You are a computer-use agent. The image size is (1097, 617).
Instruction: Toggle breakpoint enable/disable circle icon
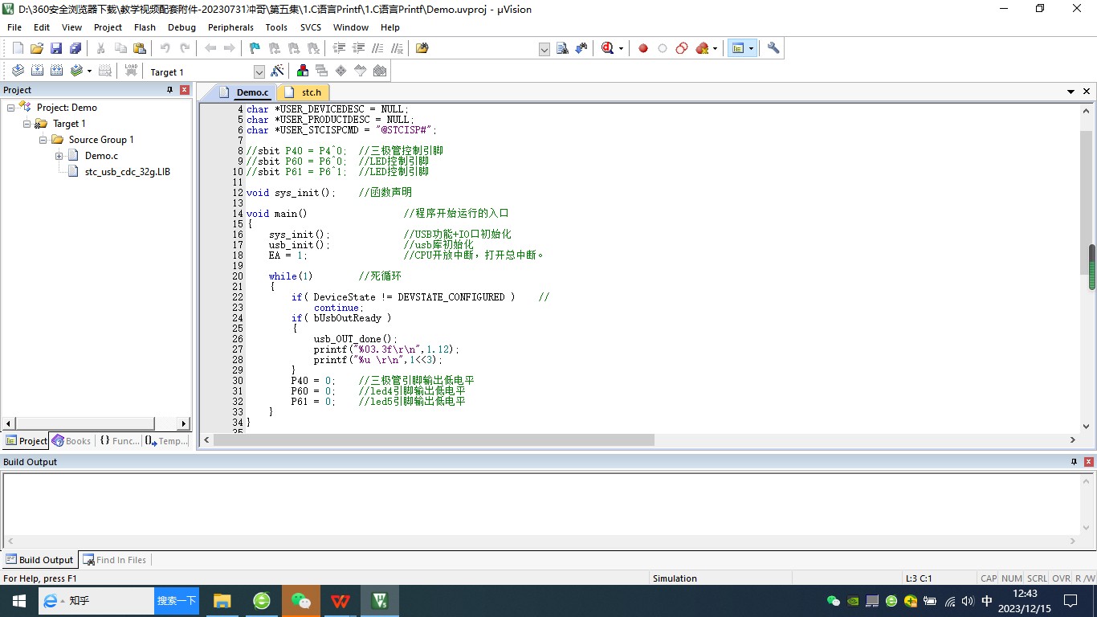663,48
